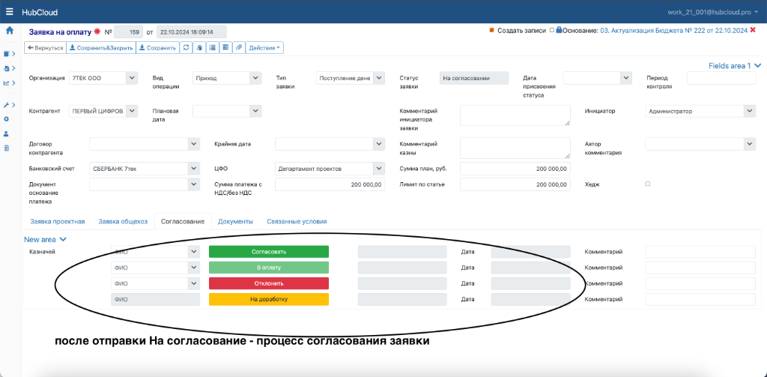The image size is (767, 377).
Task: Click Комментарий field in the На доработку row
Action: tap(700, 300)
